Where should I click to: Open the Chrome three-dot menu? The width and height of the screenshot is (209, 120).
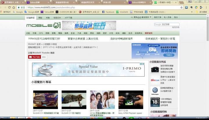206,8
